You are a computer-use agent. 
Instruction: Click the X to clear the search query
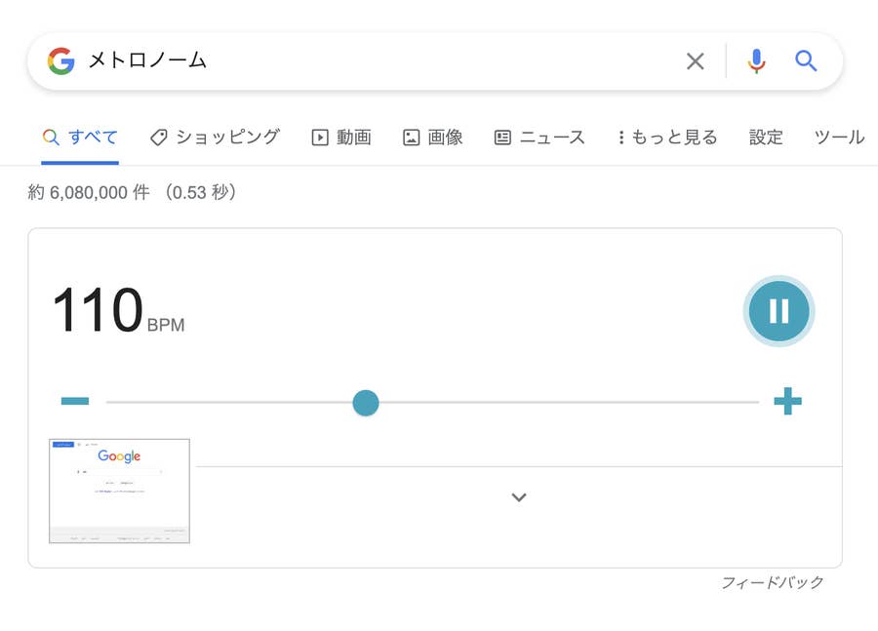[x=696, y=60]
